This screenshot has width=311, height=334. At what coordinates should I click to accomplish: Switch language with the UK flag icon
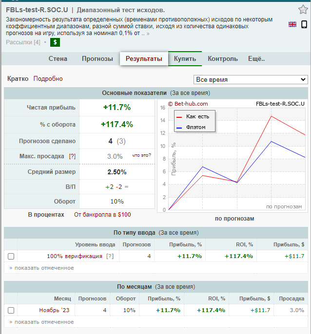[x=292, y=24]
